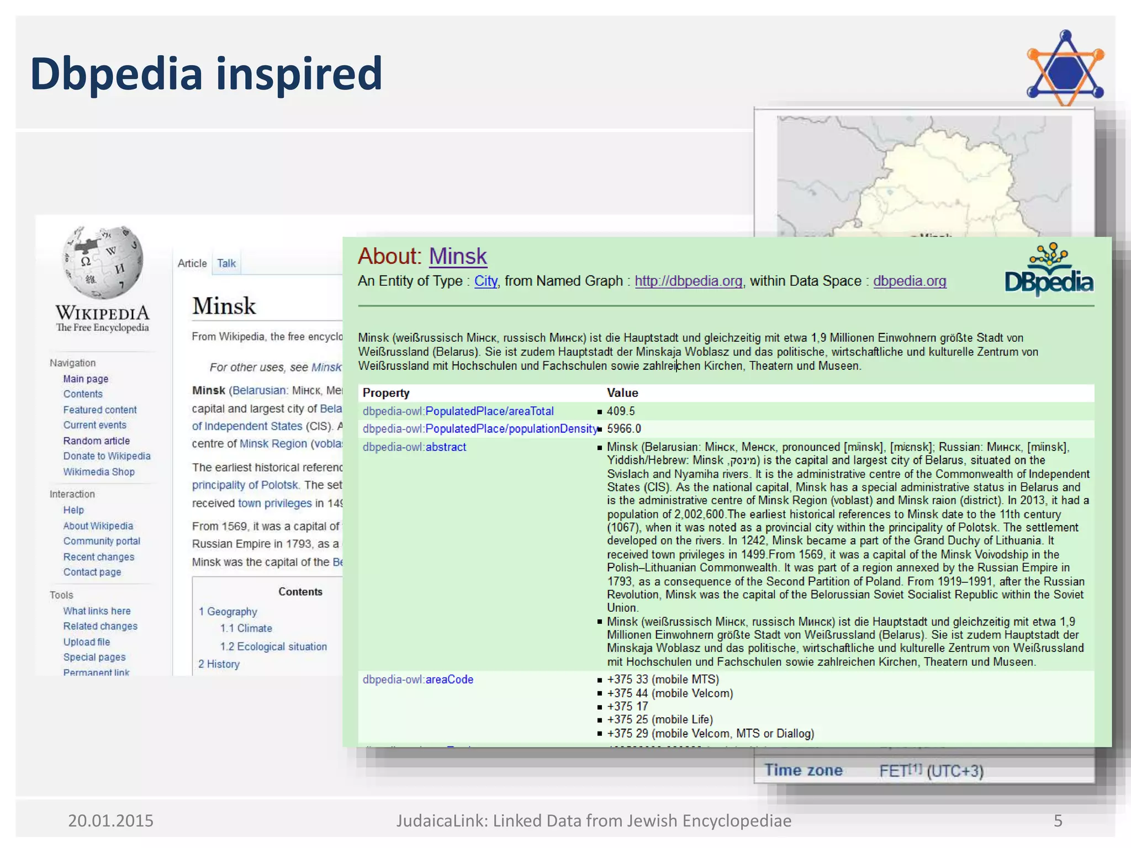This screenshot has height=848, width=1131.
Task: Open the dbpedia.org data space link
Action: pyautogui.click(x=910, y=281)
